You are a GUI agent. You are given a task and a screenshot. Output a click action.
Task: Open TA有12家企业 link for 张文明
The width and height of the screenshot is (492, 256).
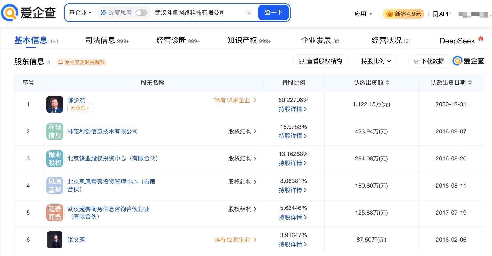pyautogui.click(x=235, y=240)
